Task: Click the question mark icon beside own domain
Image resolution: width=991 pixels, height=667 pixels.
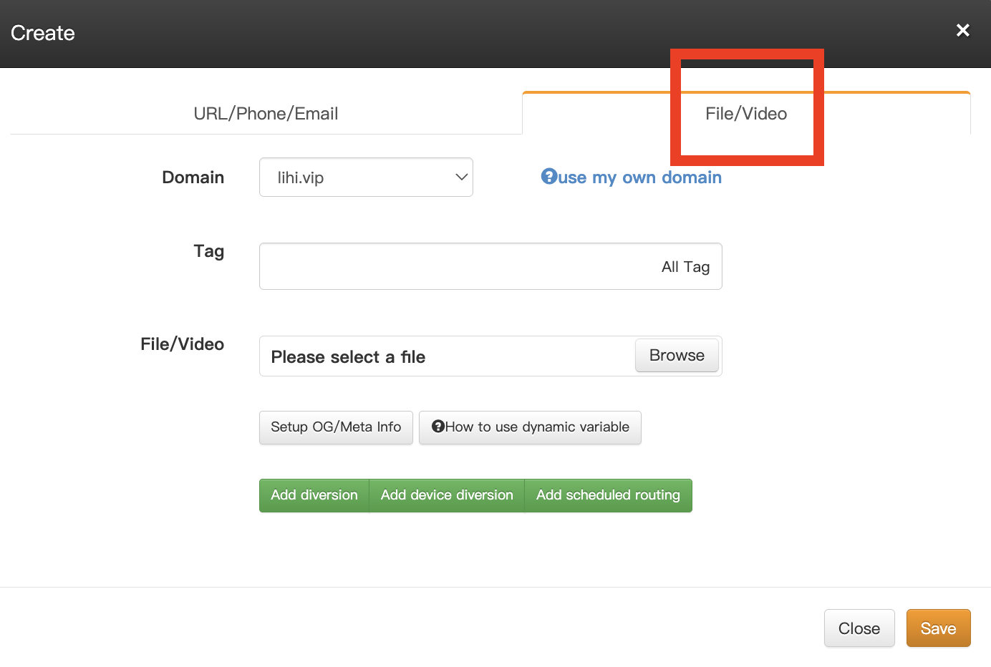Action: (x=548, y=177)
